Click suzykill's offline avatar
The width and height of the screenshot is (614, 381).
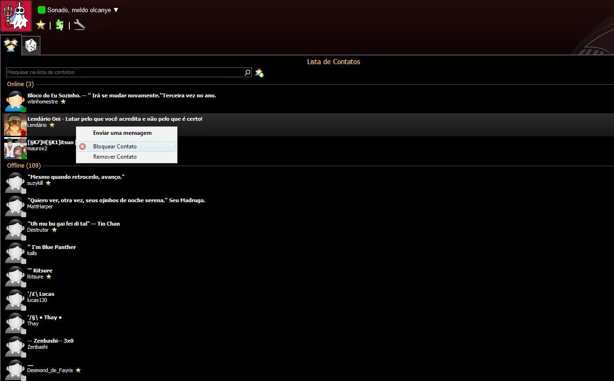coord(15,183)
